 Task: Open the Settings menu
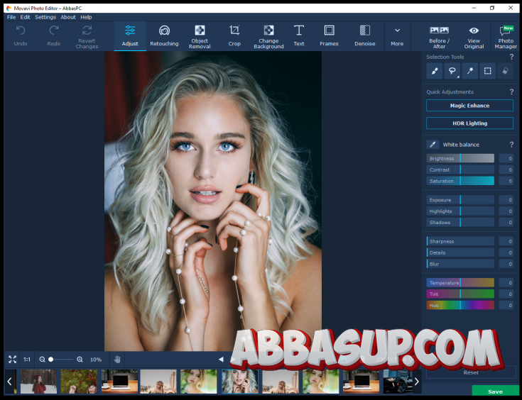pos(45,17)
